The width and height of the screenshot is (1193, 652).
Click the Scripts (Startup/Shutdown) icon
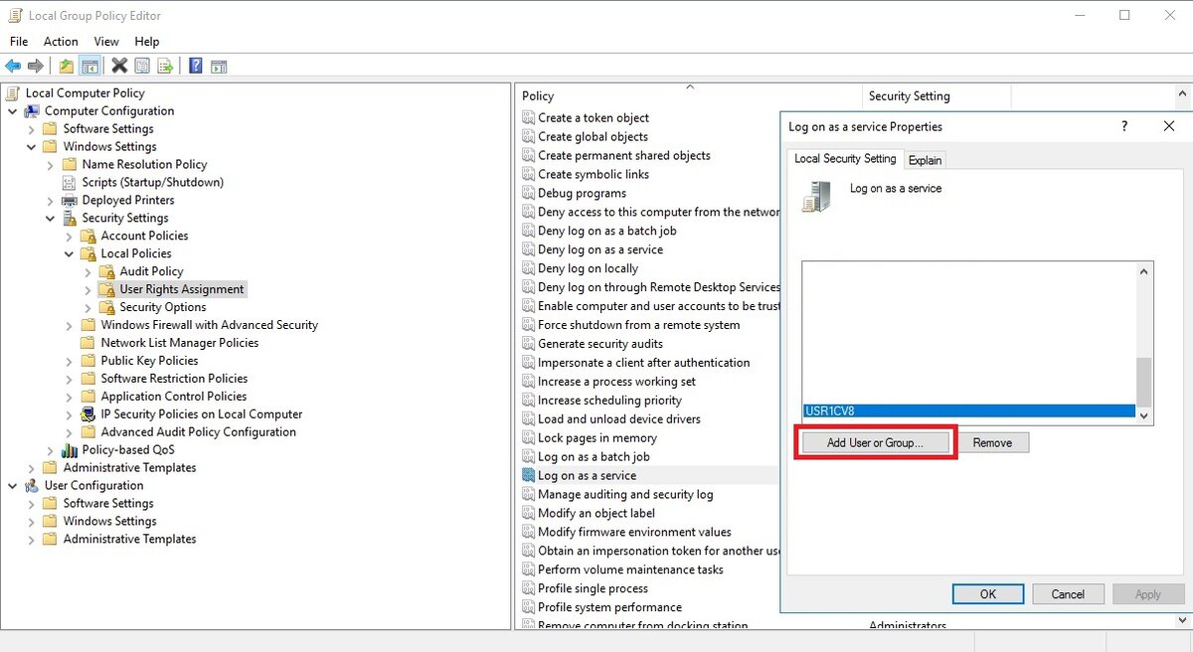(70, 183)
